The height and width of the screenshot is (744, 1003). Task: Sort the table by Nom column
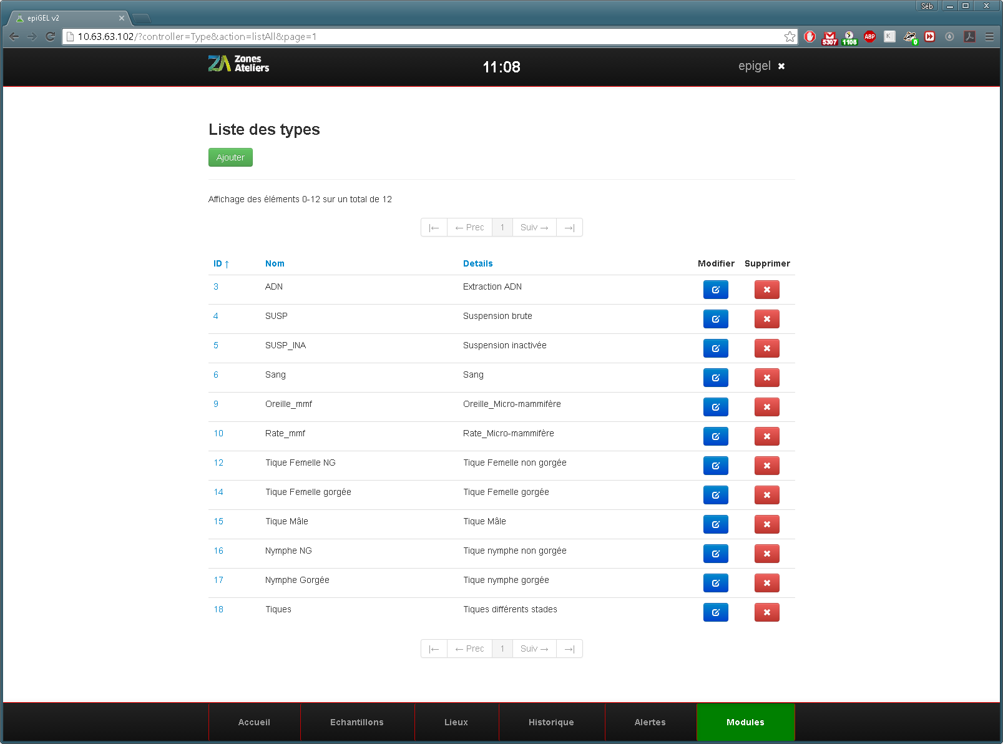[275, 263]
